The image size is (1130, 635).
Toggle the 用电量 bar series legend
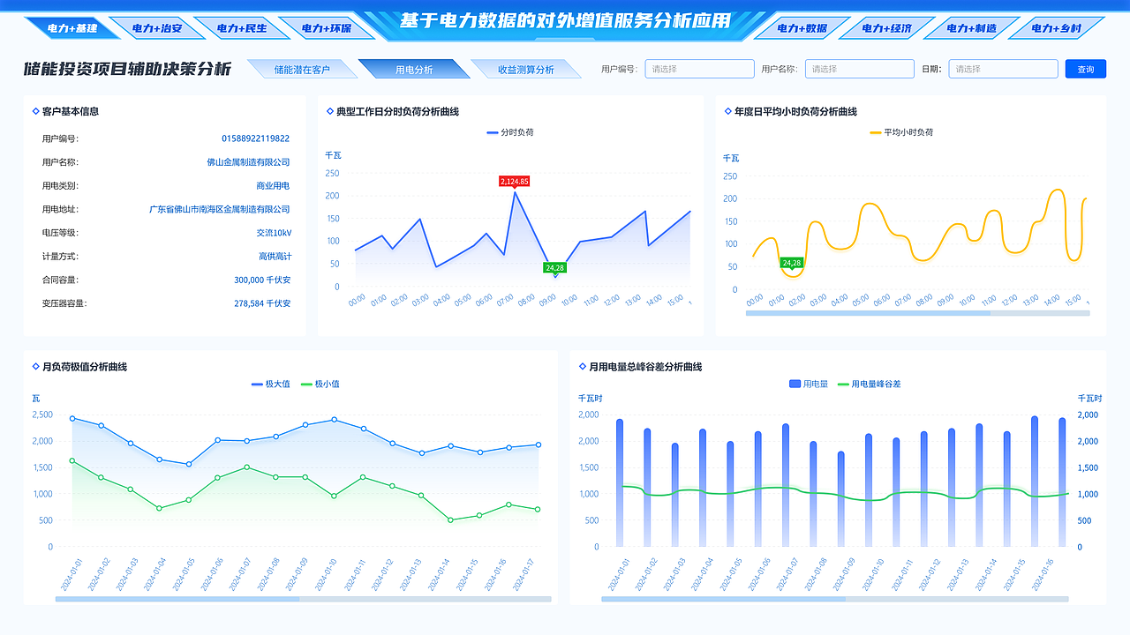click(809, 385)
